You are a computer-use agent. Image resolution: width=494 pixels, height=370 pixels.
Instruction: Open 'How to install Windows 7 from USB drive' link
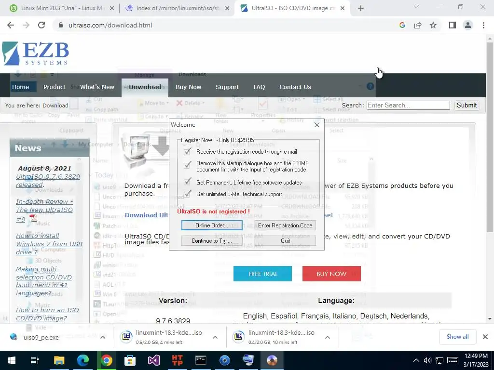(x=49, y=244)
